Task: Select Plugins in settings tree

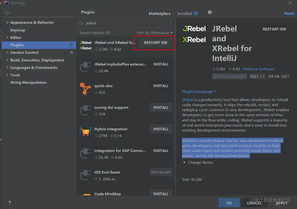Action: [x=39, y=45]
